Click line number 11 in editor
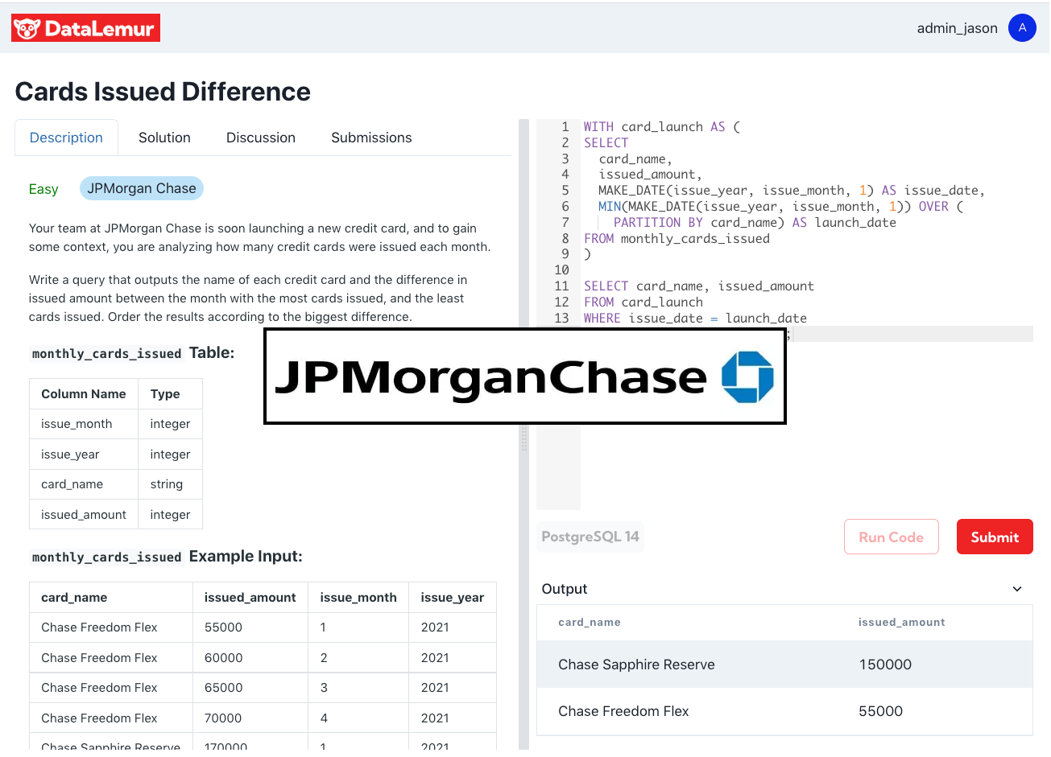The image size is (1051, 757). [561, 286]
